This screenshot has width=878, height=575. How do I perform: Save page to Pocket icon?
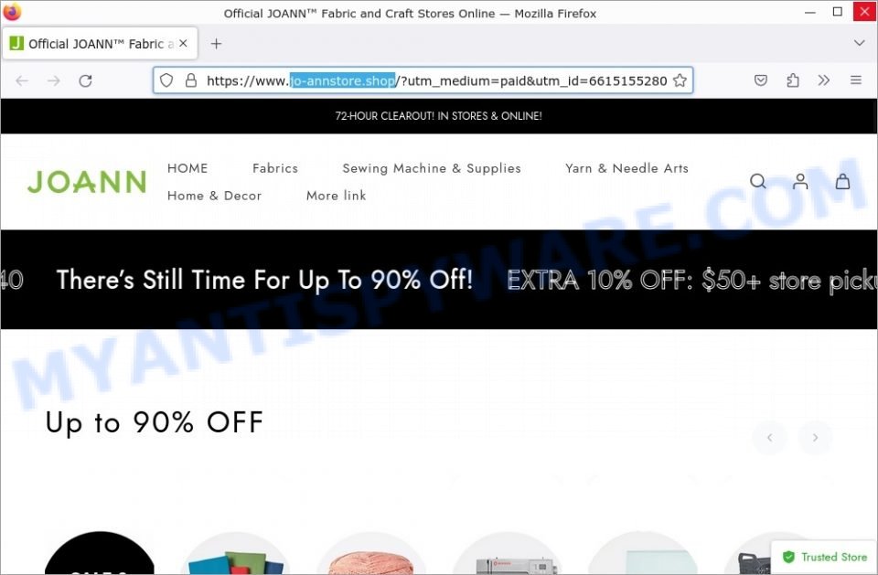[760, 80]
